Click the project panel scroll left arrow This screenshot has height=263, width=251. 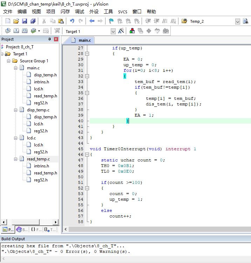4,222
